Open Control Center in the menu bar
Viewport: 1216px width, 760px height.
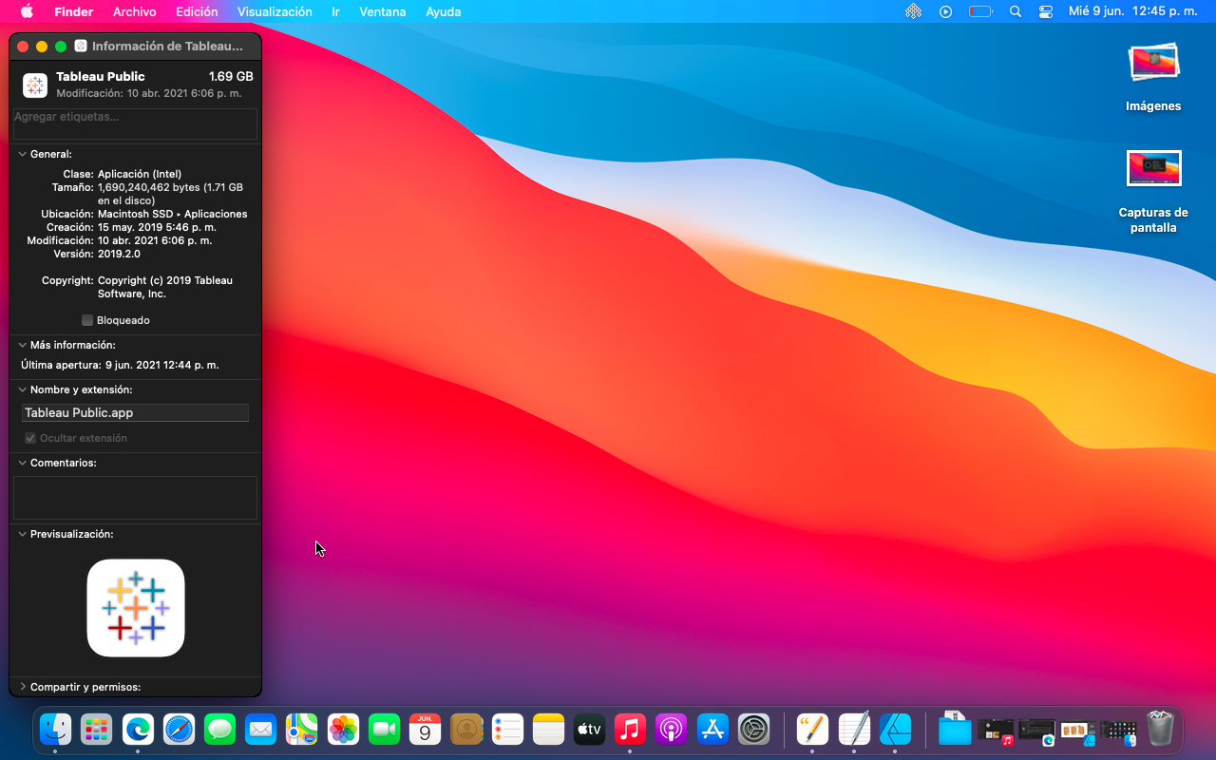pyautogui.click(x=1046, y=11)
